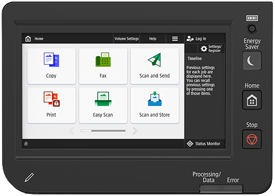Open the Fax function tile
The image size is (275, 196).
pos(103,66)
